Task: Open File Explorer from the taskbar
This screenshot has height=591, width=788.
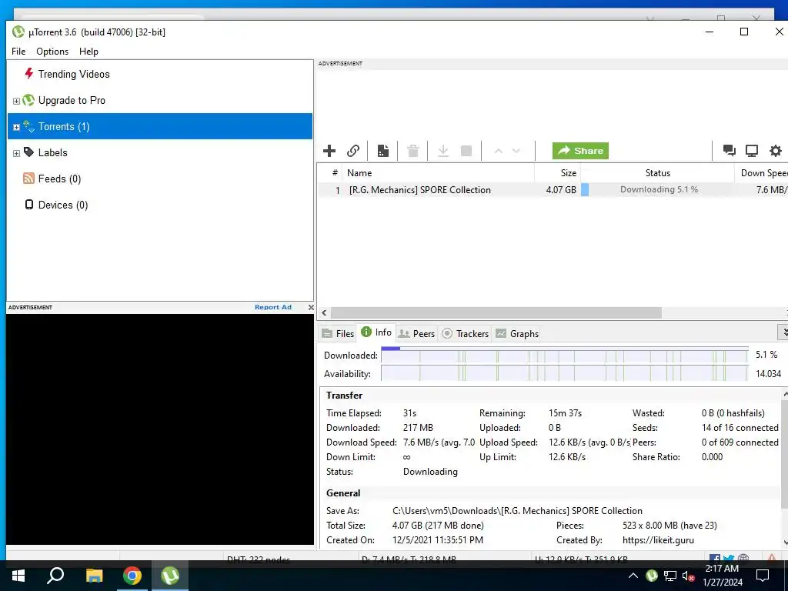Action: 94,576
